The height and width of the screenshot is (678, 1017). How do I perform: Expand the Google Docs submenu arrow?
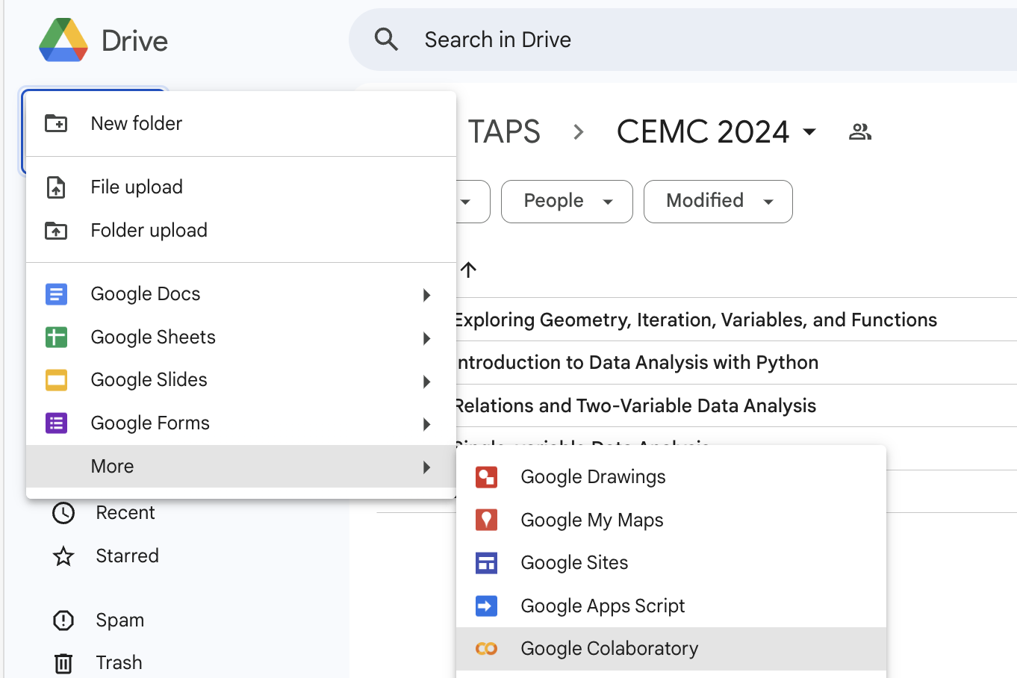pos(426,295)
